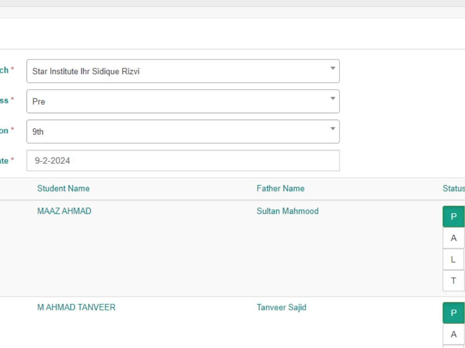
Task: Mark M AHMAD TANVEER Absent using A
Action: 453,334
